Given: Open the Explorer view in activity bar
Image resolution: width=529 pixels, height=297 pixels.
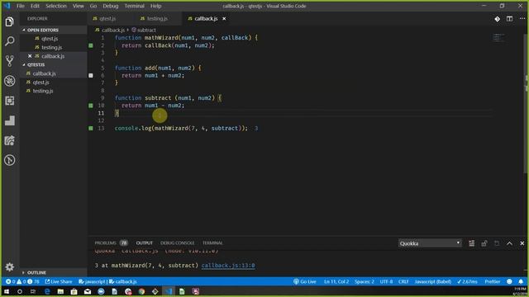Looking at the screenshot, I should pyautogui.click(x=9, y=22).
